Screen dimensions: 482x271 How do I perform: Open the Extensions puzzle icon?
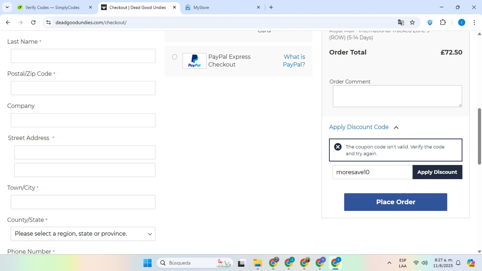coord(443,23)
